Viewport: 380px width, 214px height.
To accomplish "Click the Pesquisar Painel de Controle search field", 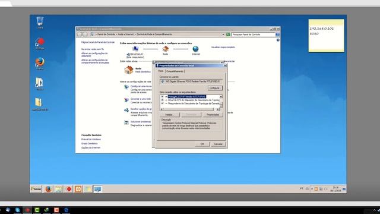I will 254,34.
